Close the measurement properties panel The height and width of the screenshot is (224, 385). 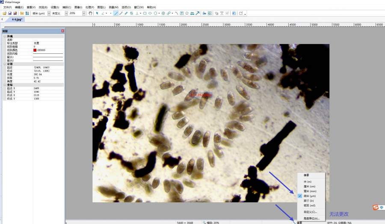click(62, 31)
